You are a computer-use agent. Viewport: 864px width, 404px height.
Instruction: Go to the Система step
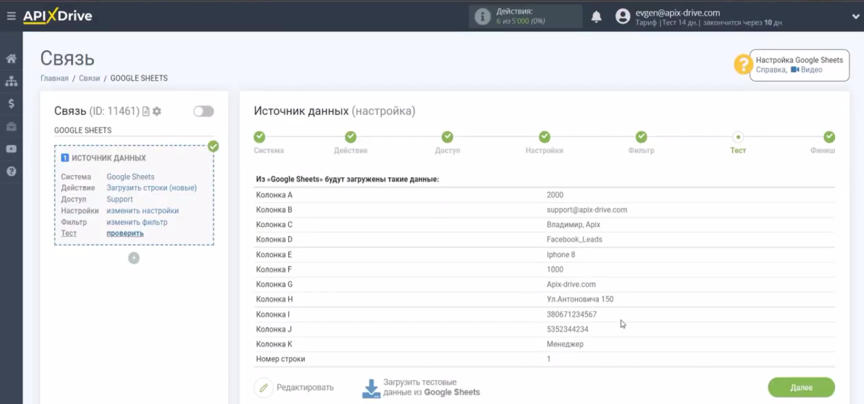[259, 137]
